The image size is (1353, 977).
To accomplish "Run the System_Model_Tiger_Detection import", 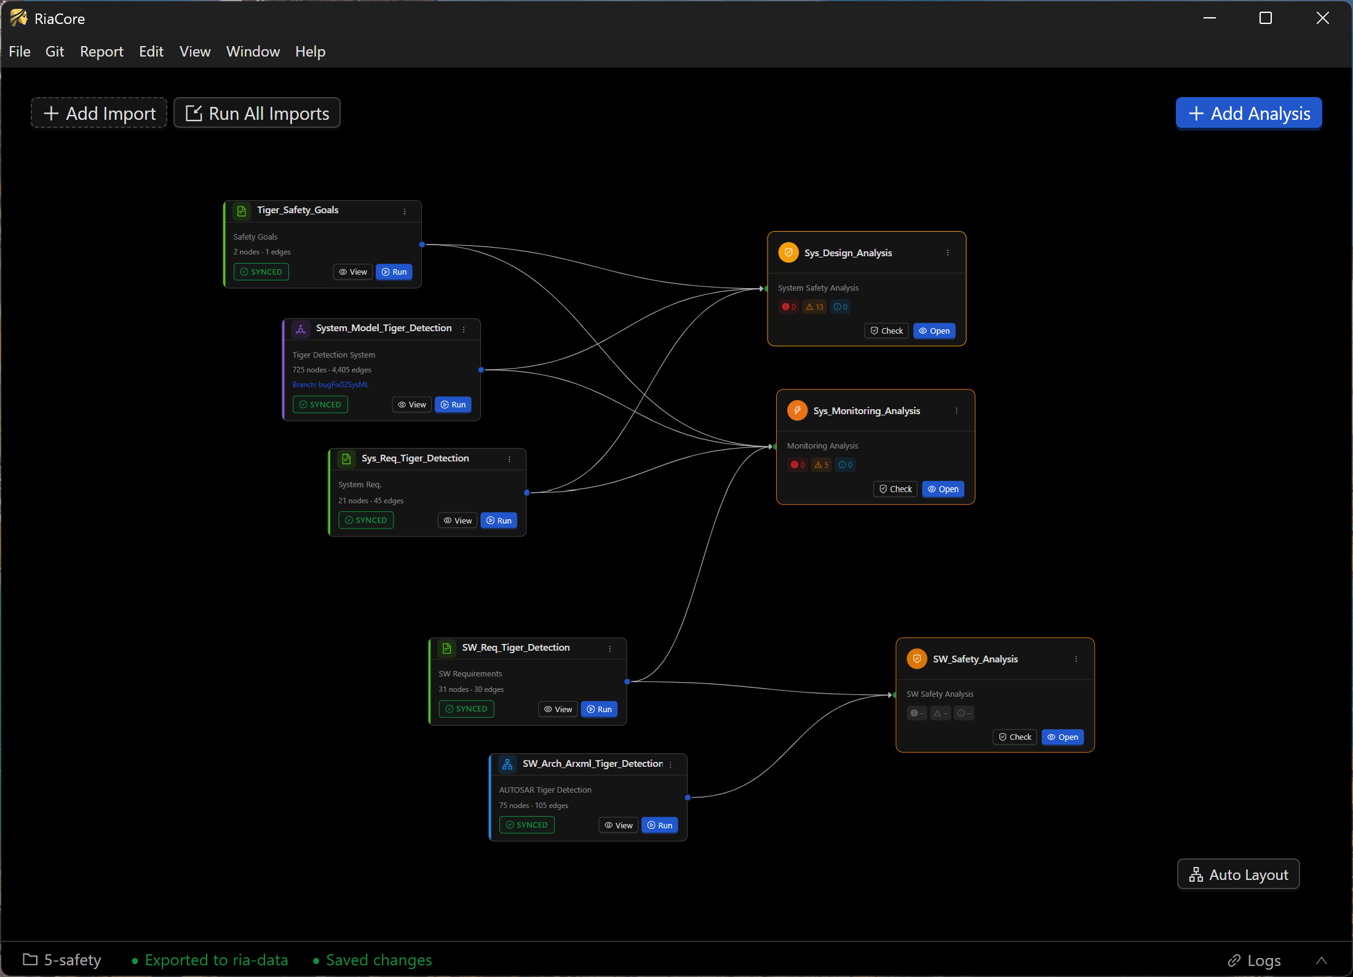I will [x=453, y=404].
